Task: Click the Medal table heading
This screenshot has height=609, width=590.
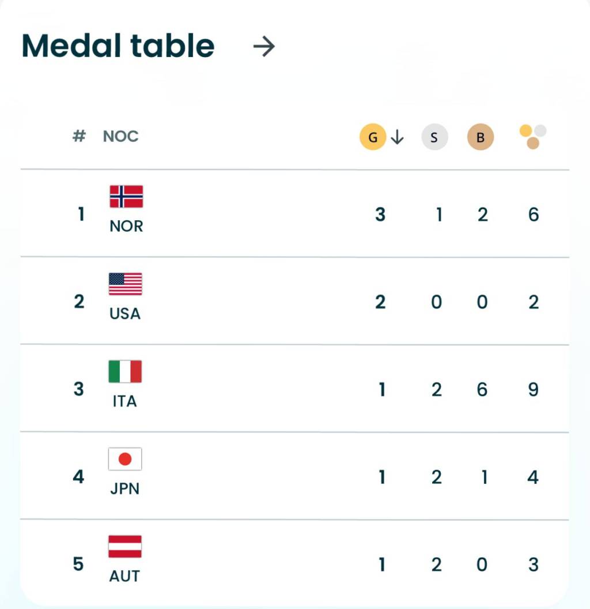Action: click(118, 46)
